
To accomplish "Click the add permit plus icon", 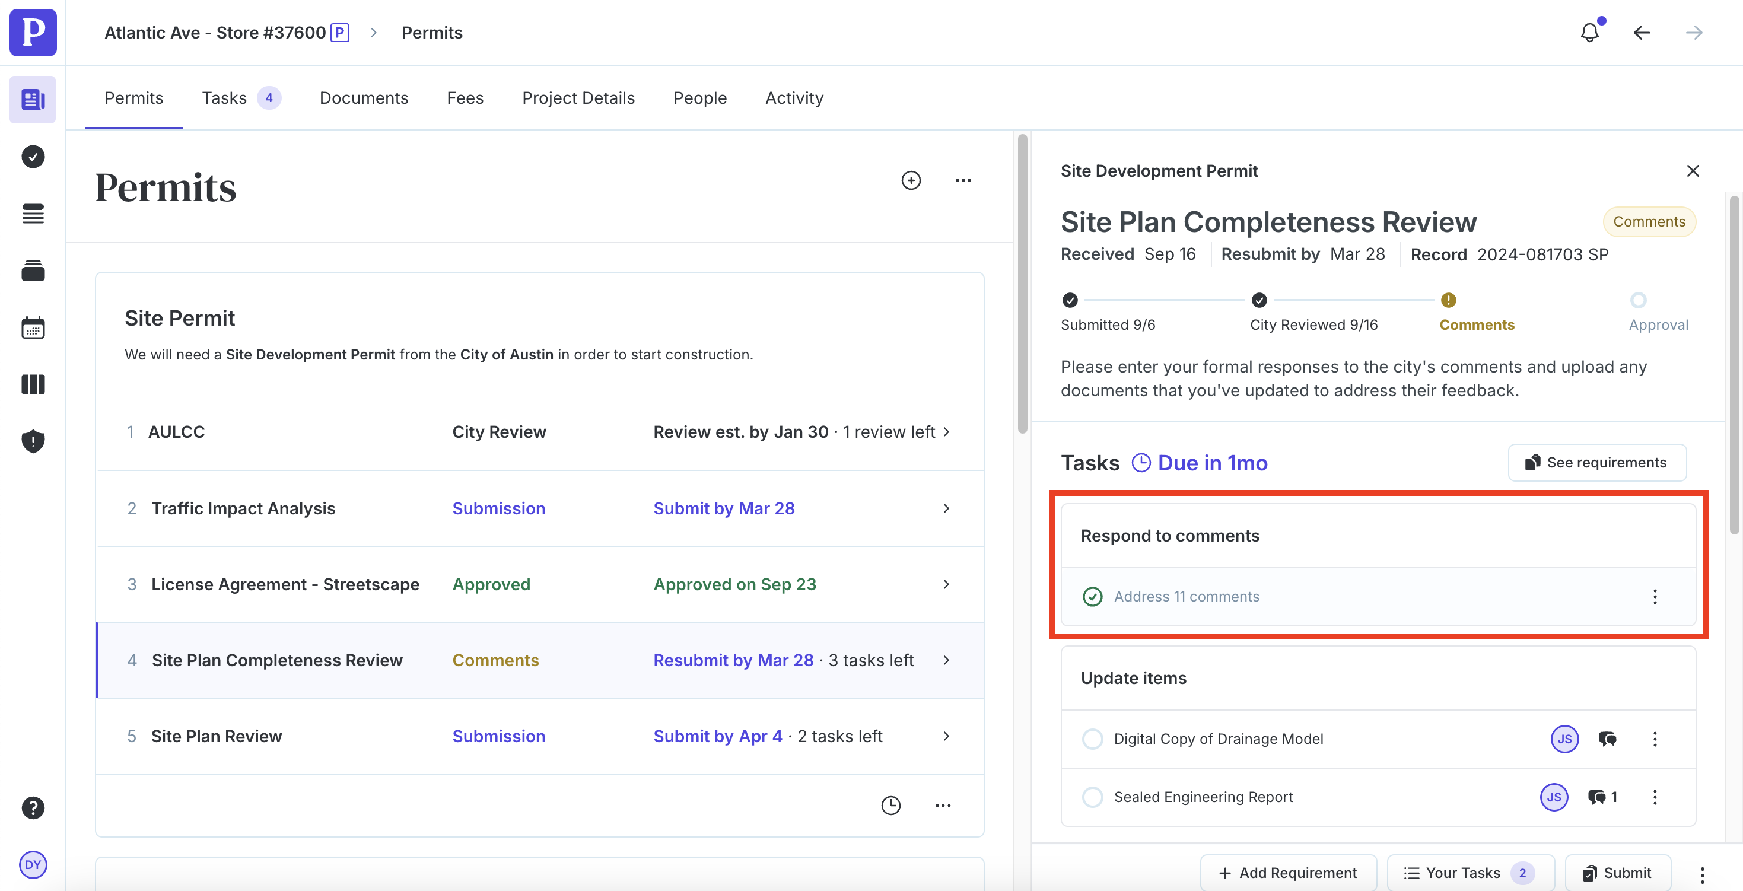I will (911, 180).
